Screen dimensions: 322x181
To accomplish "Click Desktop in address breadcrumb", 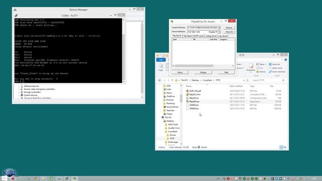I will click(195, 80).
